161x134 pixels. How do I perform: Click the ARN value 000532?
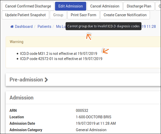pos(82,111)
